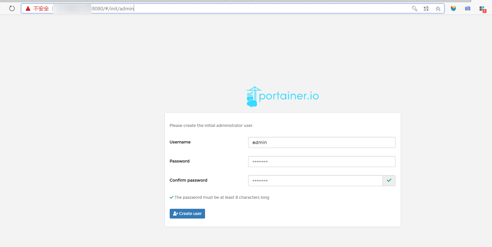Viewport: 492px width, 247px height.
Task: Open extensions icon with red 2 badge
Action: pos(482,9)
